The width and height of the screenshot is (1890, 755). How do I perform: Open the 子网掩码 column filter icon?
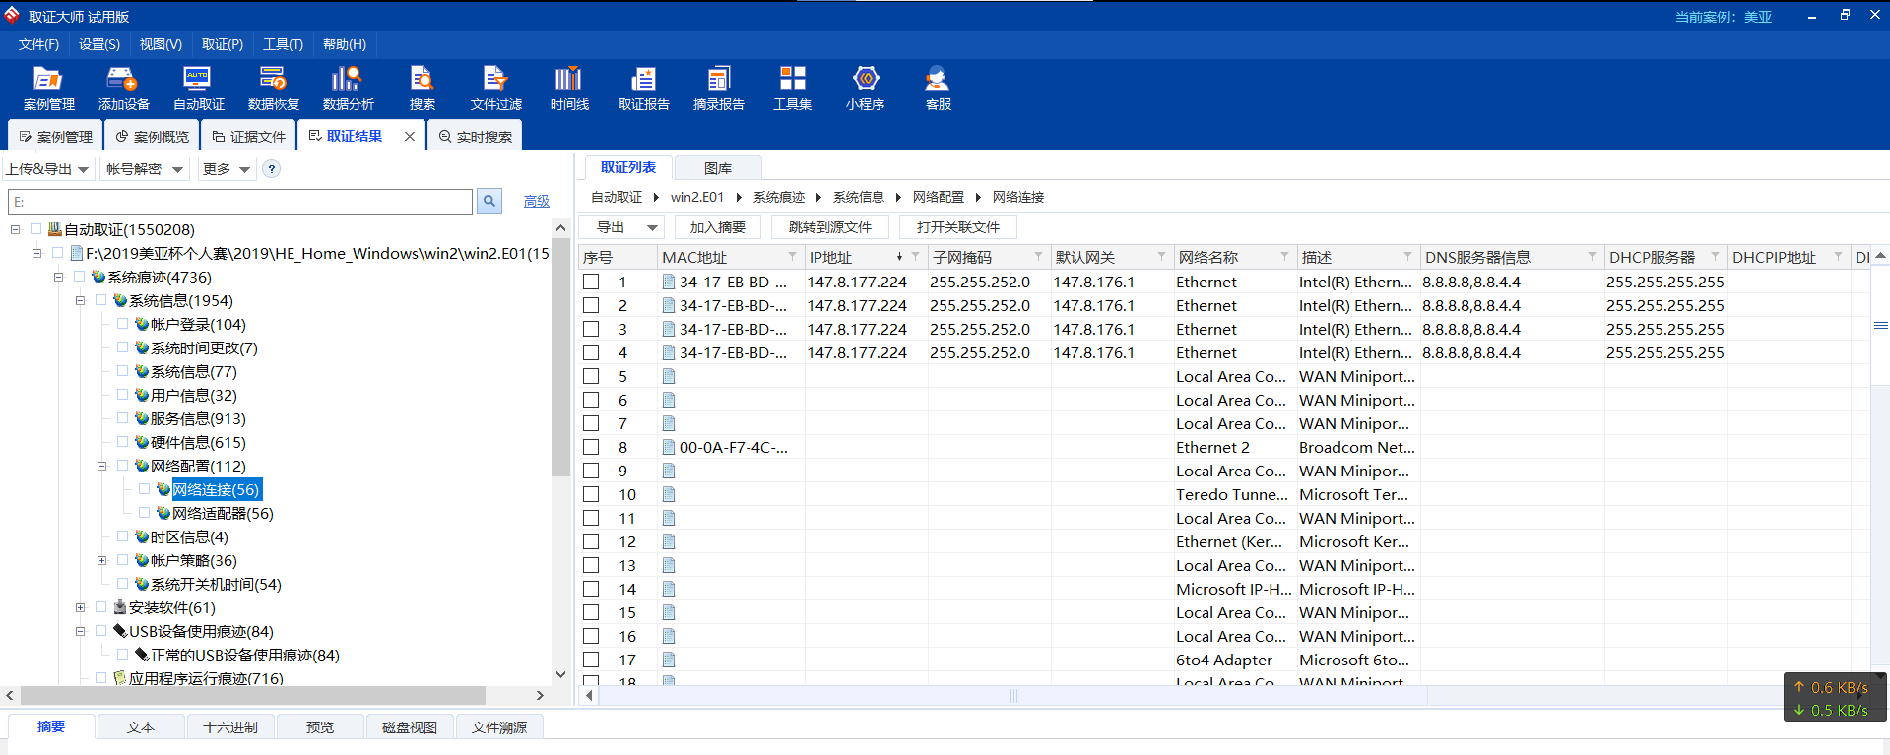click(x=1038, y=256)
